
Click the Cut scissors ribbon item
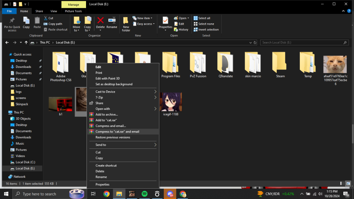(x=48, y=18)
